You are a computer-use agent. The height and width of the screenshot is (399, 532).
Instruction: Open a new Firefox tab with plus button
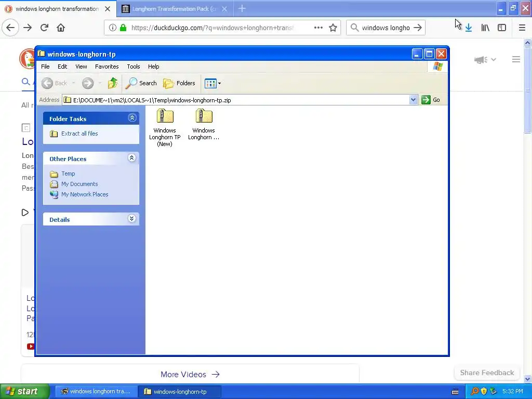[x=242, y=8]
